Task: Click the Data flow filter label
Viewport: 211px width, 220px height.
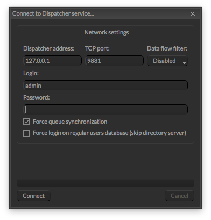Action: pos(167,48)
